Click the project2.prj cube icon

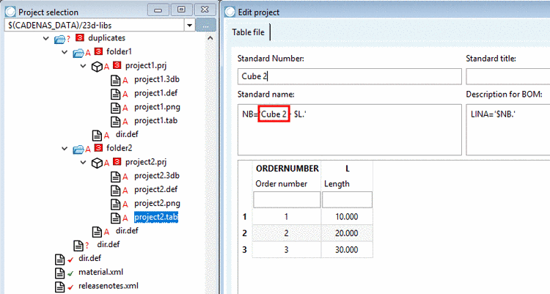pyautogui.click(x=97, y=163)
